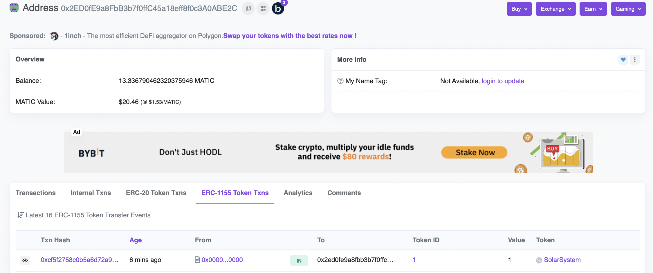Screen dimensions: 653x273
Task: Toggle the Age column time format
Action: coord(136,240)
